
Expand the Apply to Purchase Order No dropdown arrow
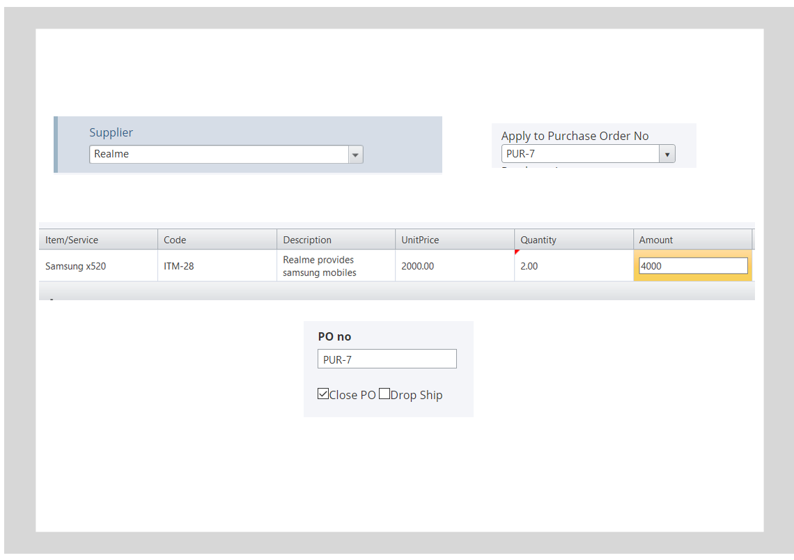pos(667,154)
